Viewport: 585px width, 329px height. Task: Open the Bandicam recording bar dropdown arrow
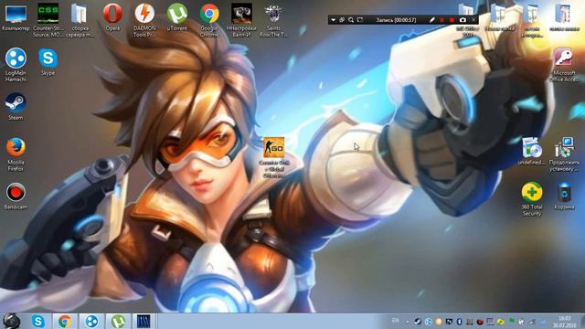pyautogui.click(x=333, y=20)
